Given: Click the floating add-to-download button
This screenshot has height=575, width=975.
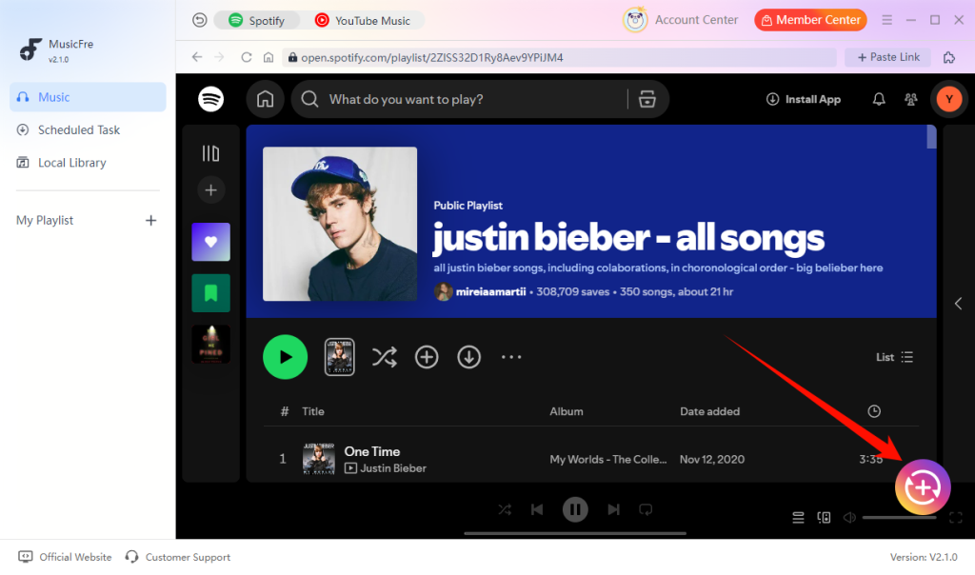Looking at the screenshot, I should coord(923,486).
